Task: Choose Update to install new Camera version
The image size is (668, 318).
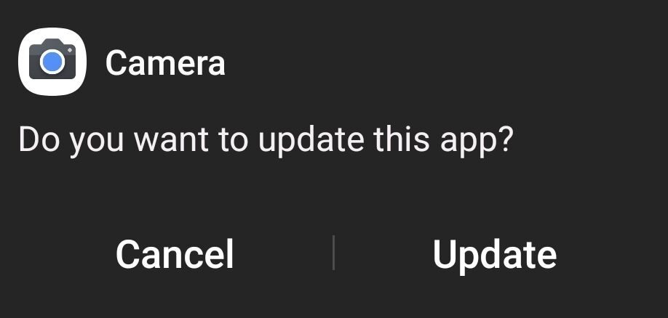Action: 495,254
